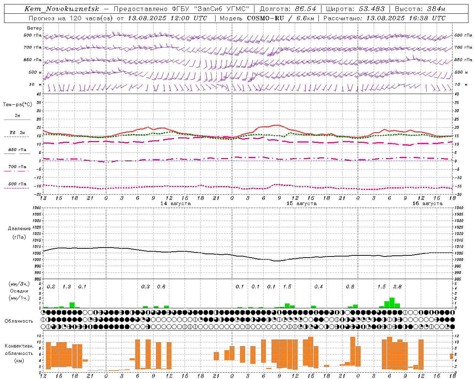Click calculation time '13.08.2025 16:38 UTC'
This screenshot has width=474, height=379.
(406, 18)
